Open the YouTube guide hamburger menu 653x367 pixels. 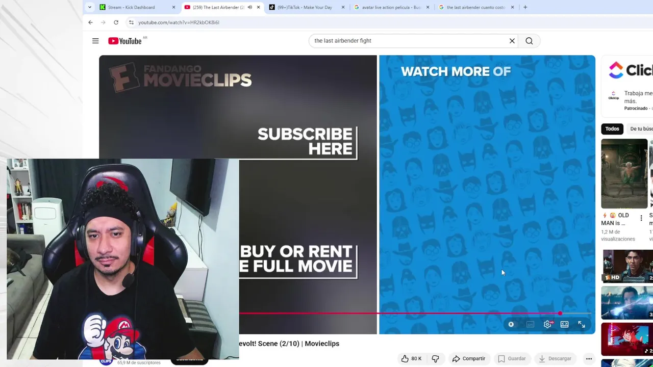(95, 41)
